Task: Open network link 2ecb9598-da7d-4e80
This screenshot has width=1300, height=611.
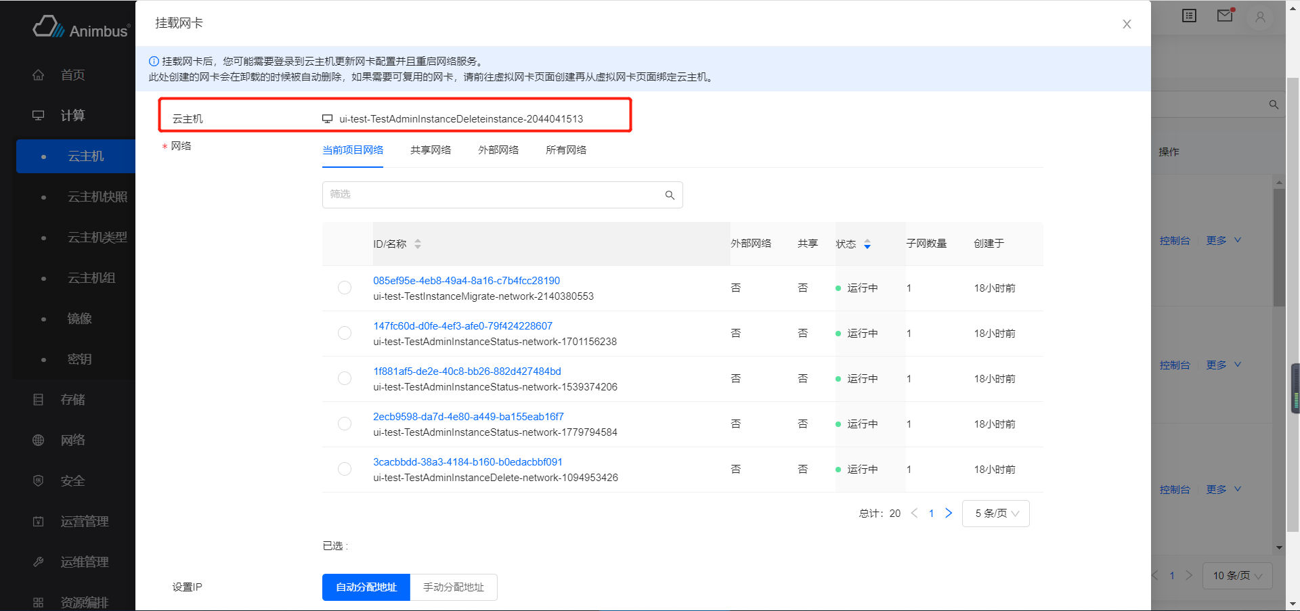Action: tap(468, 417)
